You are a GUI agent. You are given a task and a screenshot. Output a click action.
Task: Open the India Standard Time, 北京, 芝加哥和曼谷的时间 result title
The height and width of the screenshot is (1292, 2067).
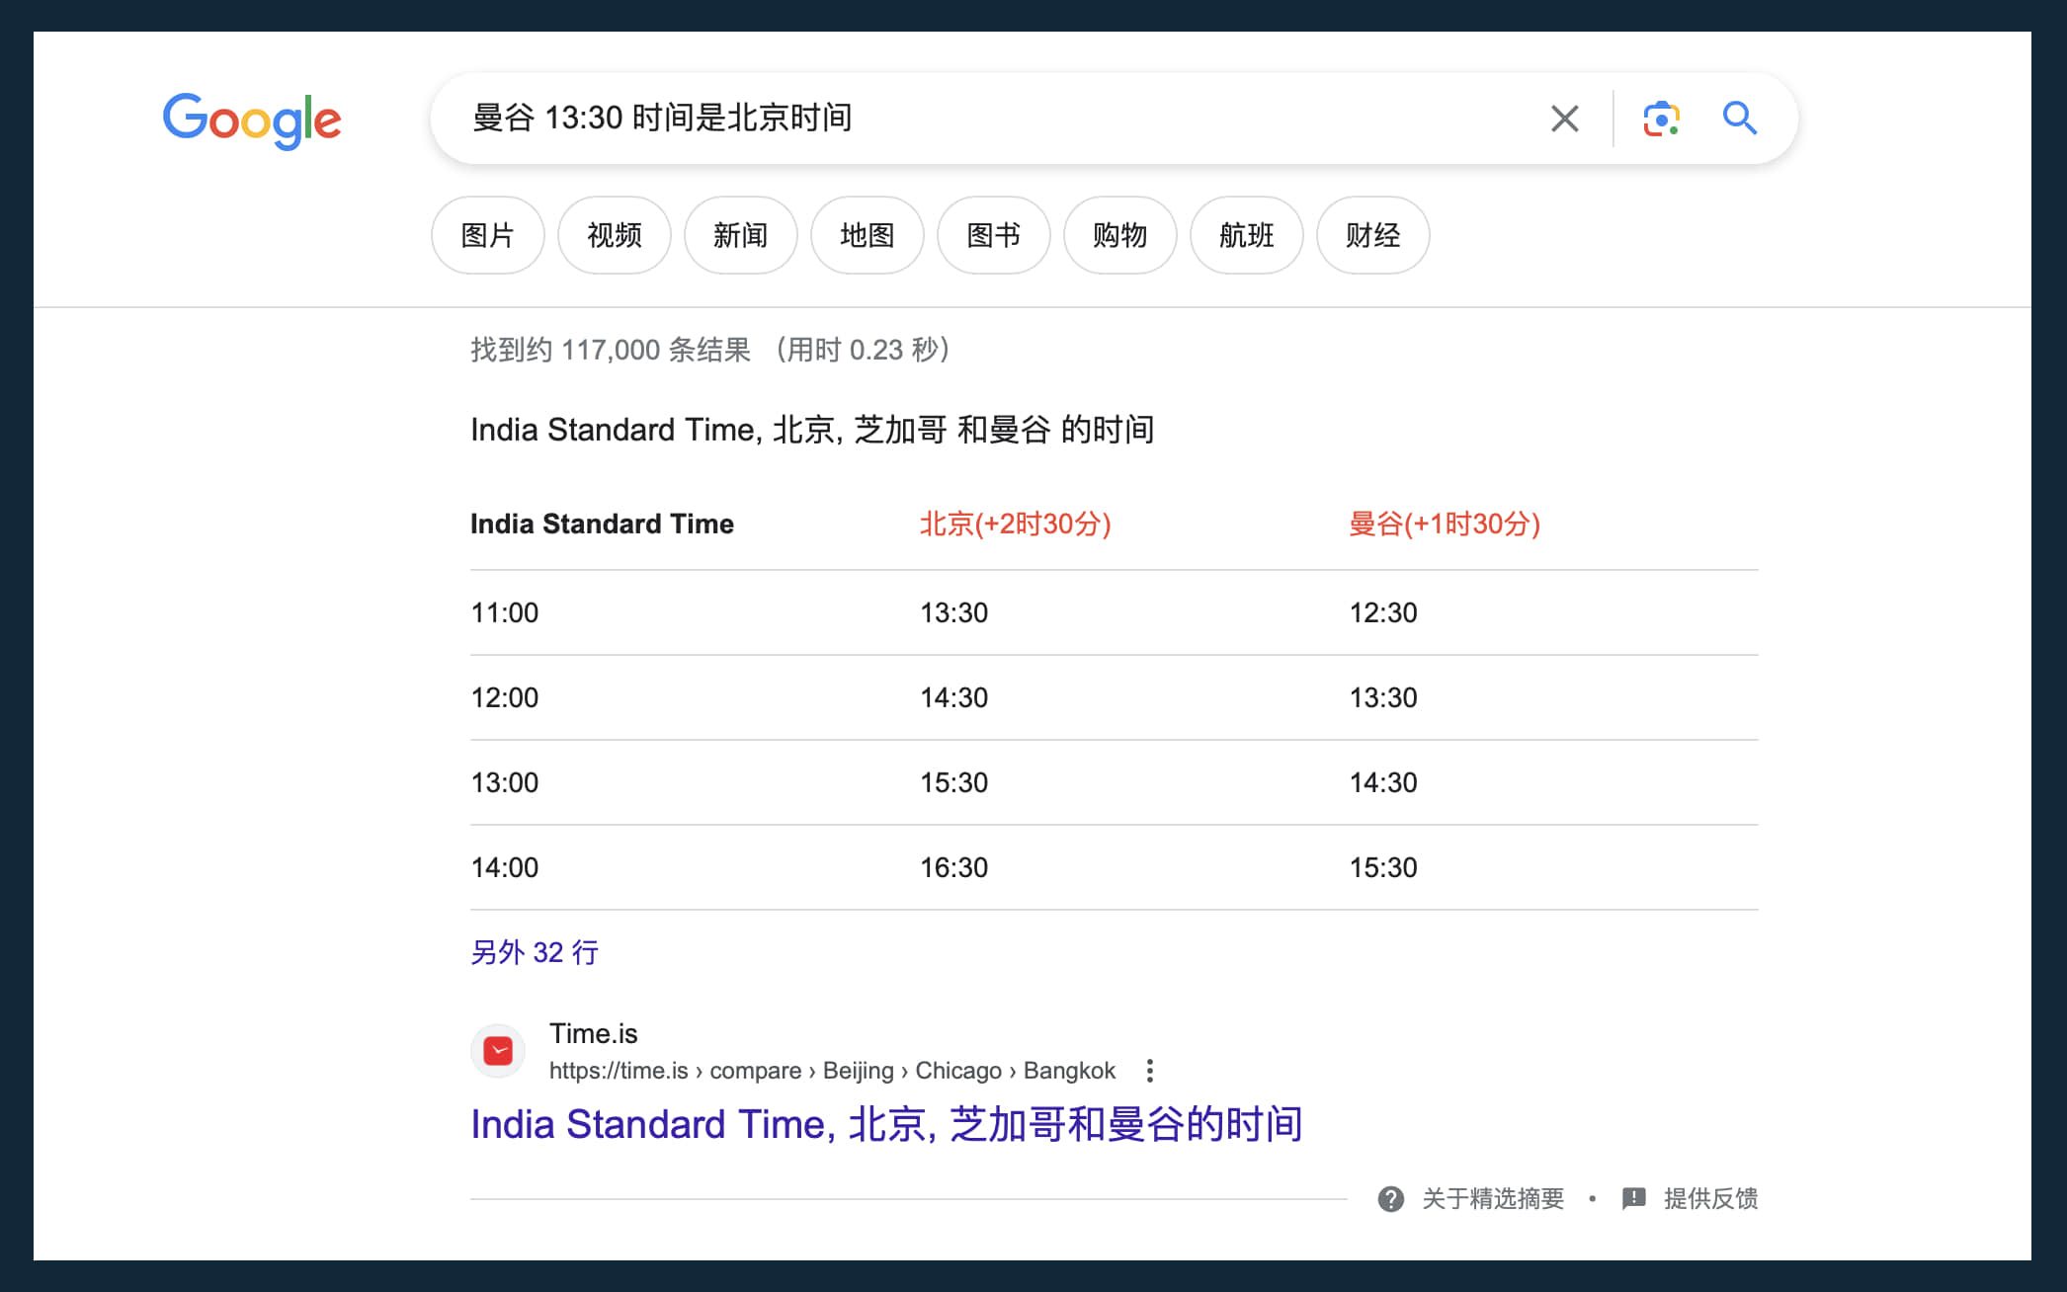click(886, 1124)
